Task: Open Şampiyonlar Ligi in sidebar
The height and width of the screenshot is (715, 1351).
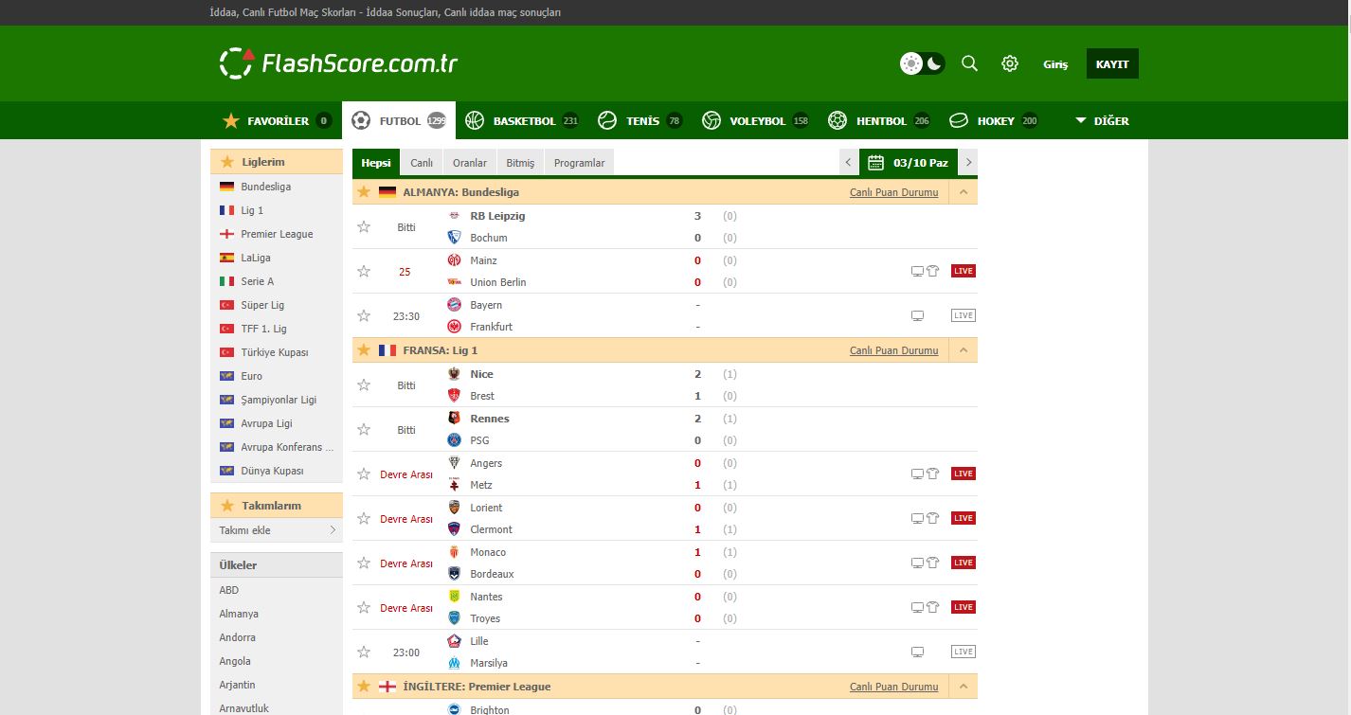Action: 277,400
